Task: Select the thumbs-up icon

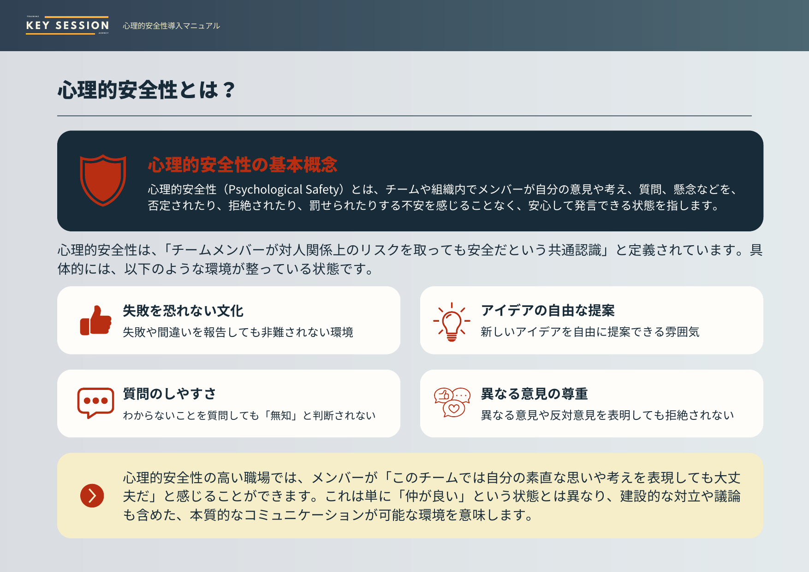Action: tap(95, 319)
